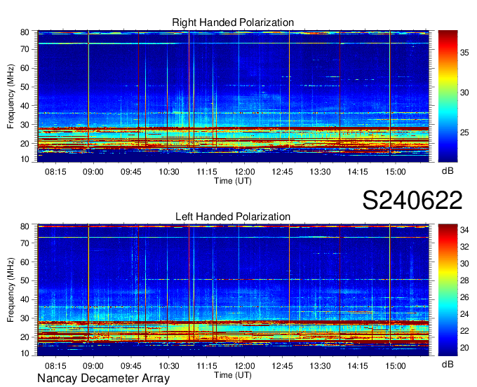Image resolution: width=477 pixels, height=387 pixels.
Task: Click the 14:15 tick under Left Handed plot
Action: tap(358, 366)
